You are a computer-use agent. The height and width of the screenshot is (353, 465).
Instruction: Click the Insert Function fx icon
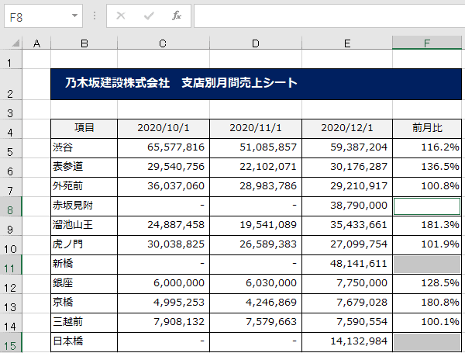pos(177,16)
